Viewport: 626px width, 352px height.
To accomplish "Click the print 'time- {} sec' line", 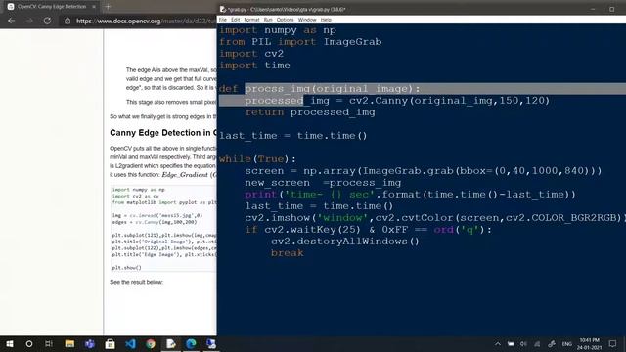I will pyautogui.click(x=411, y=195).
